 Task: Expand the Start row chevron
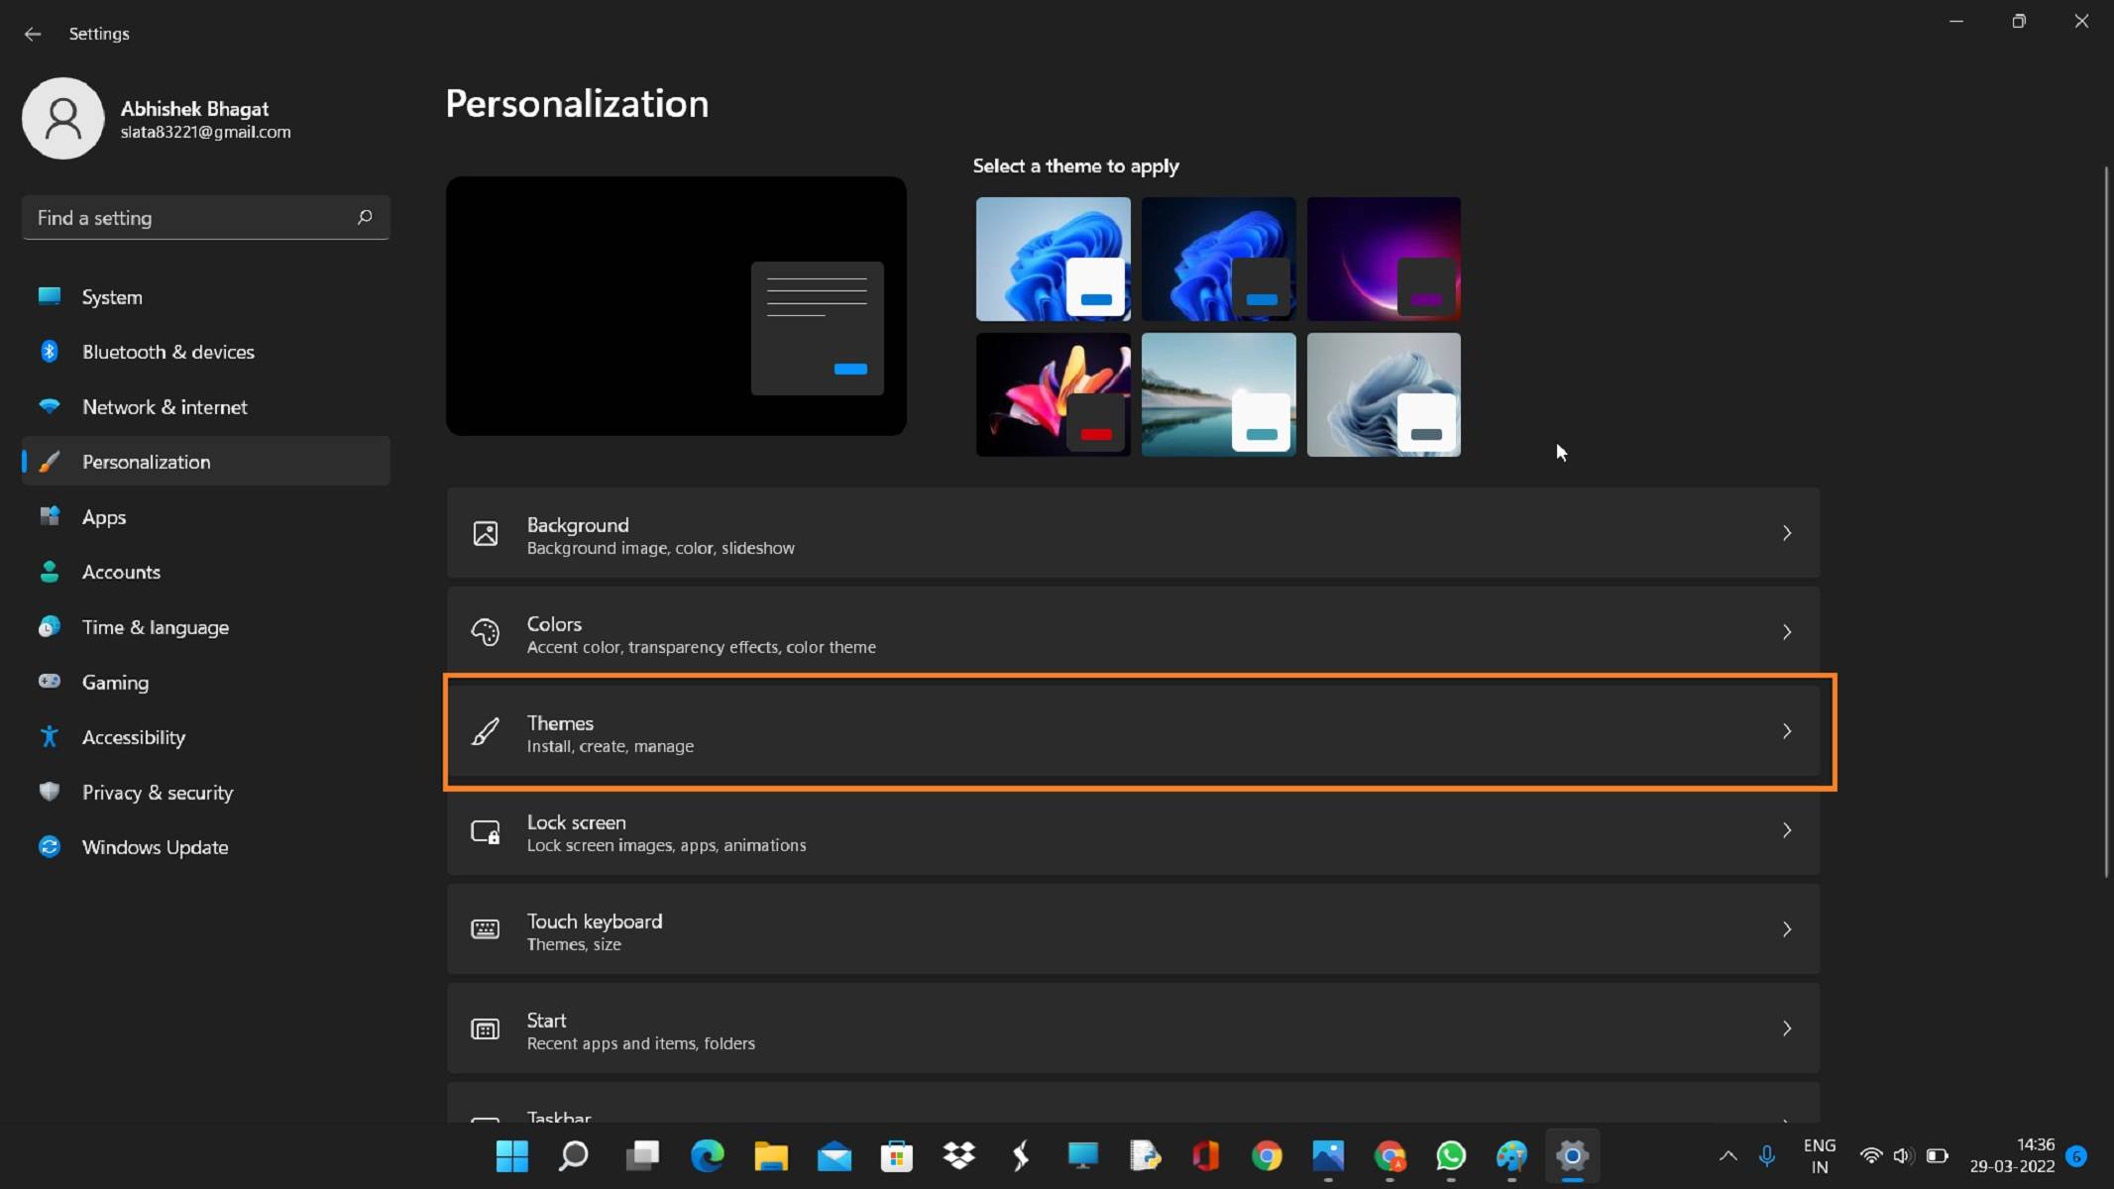pos(1786,1028)
